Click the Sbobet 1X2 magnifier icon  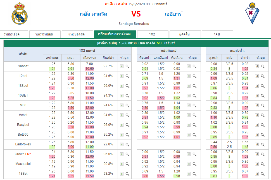click(127, 66)
